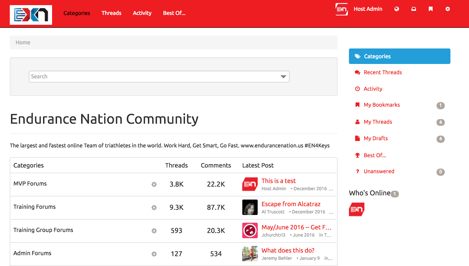469x266 pixels.
Task: Click Al Truscott's avatar thumbnail
Action: tap(250, 207)
